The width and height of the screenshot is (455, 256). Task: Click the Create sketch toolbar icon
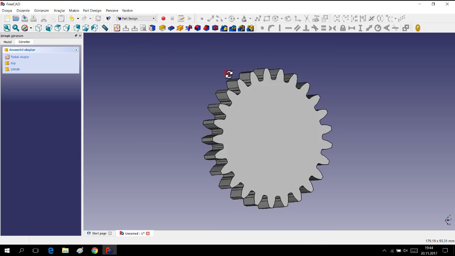pos(117,28)
